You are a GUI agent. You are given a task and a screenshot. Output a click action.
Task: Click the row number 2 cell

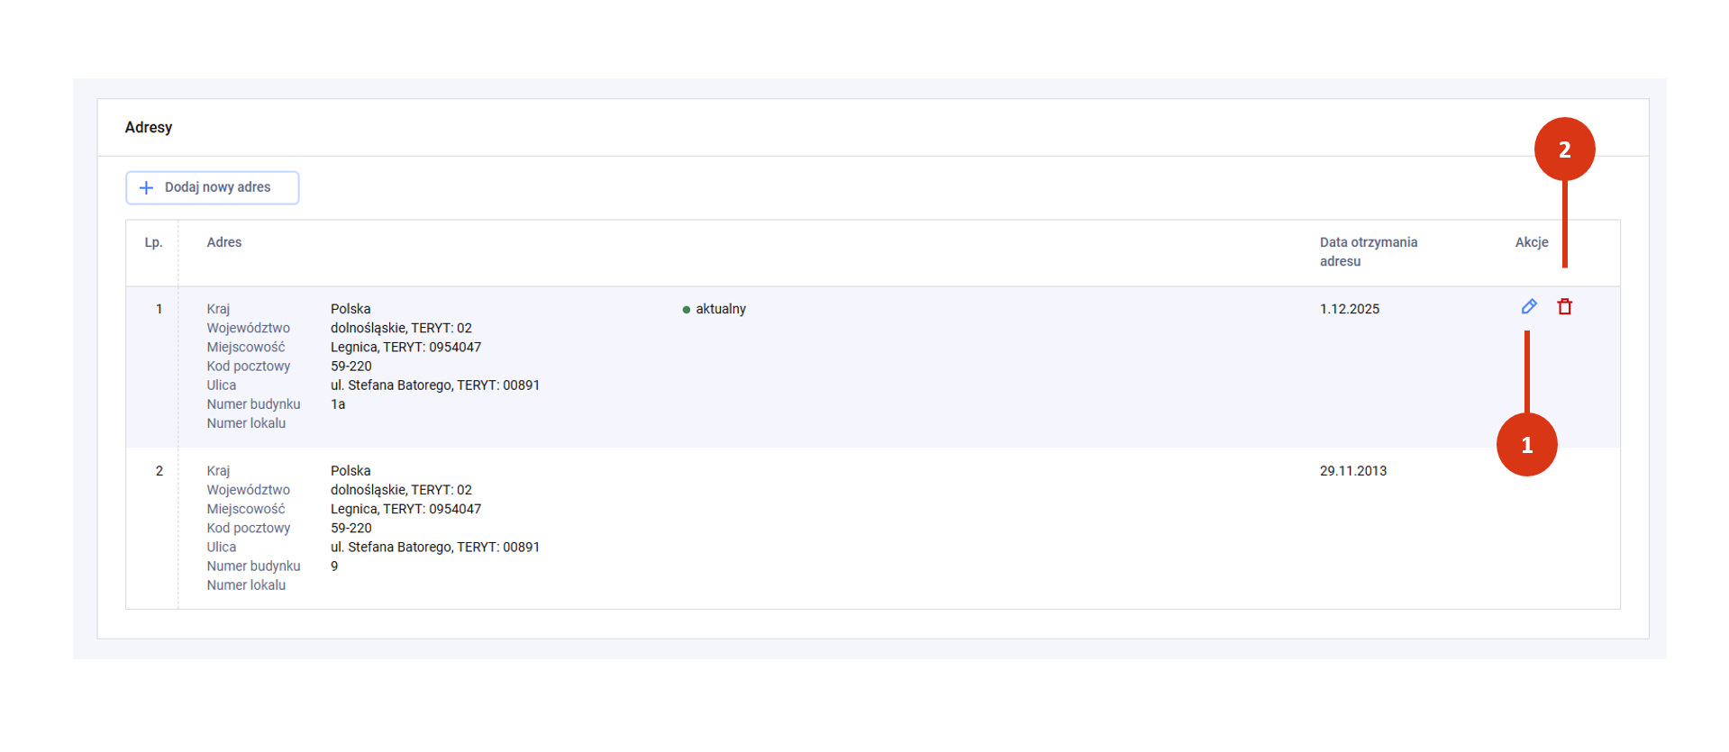coord(159,471)
